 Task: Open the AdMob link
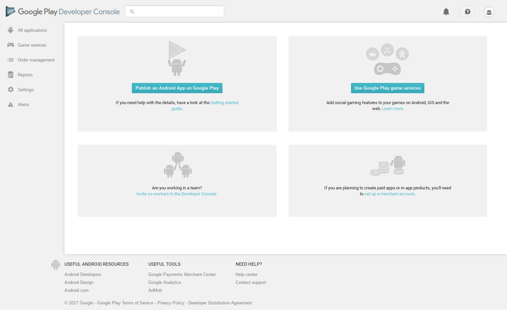pyautogui.click(x=155, y=291)
